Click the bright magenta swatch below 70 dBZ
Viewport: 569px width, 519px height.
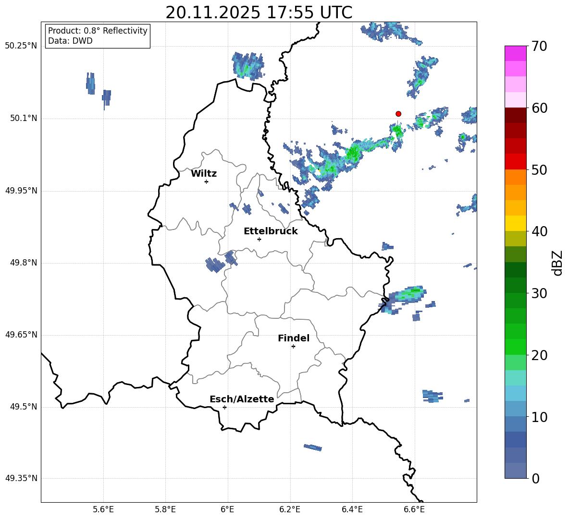click(x=516, y=54)
